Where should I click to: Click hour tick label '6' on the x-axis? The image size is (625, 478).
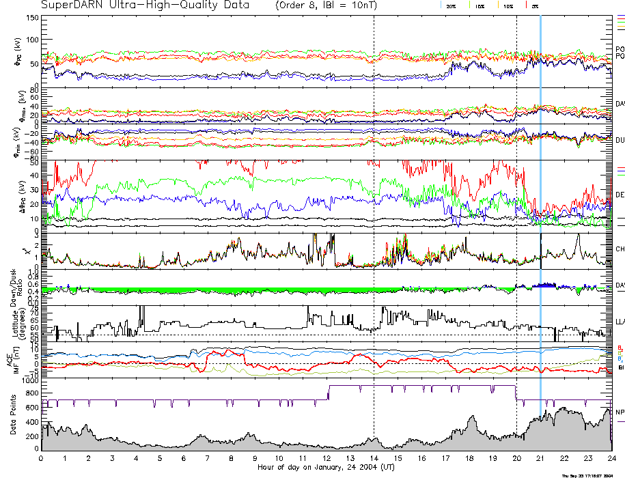pos(184,458)
